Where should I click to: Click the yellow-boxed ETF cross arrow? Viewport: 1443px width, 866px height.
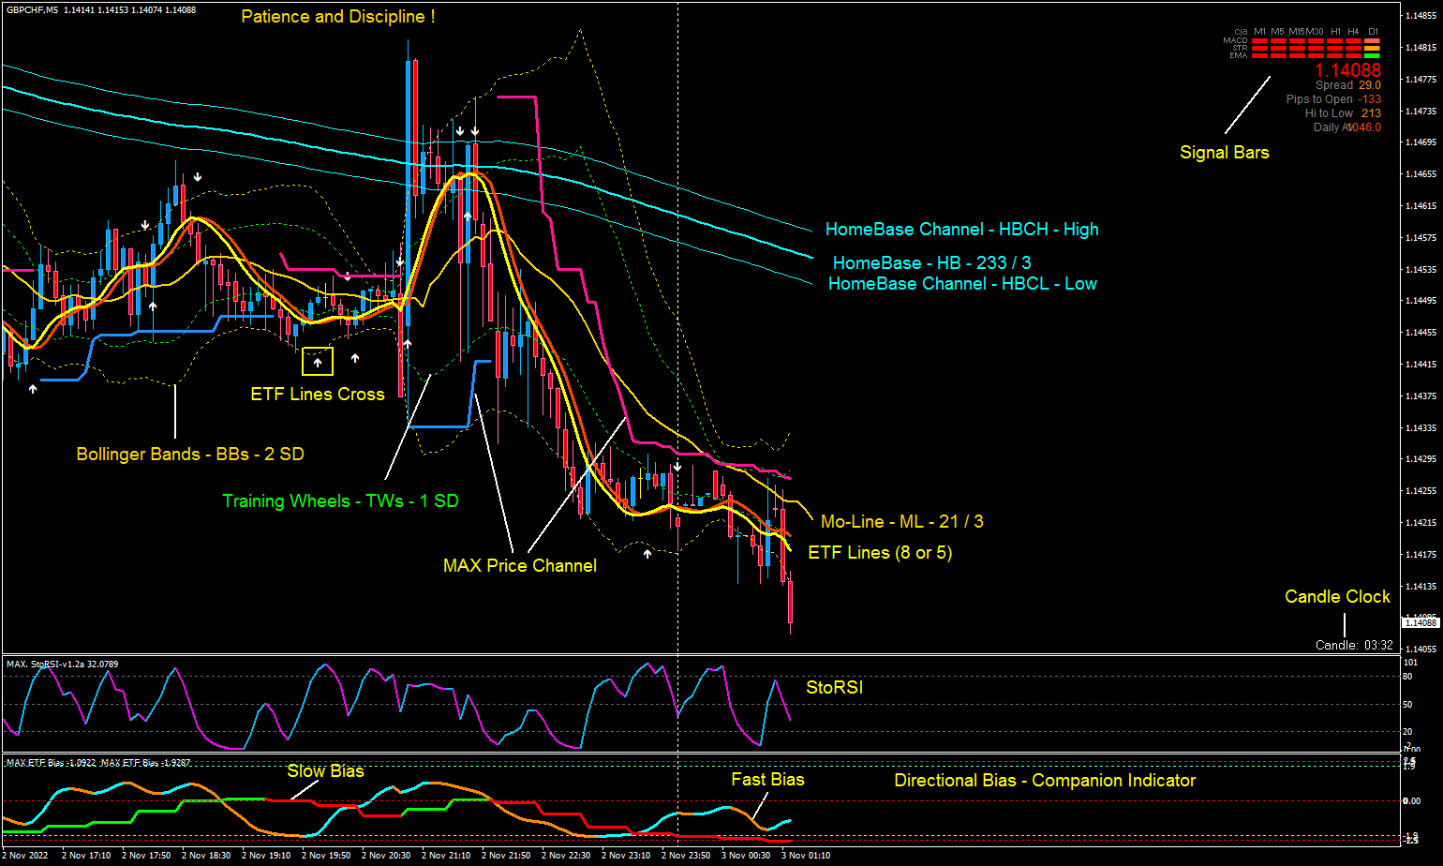[318, 361]
